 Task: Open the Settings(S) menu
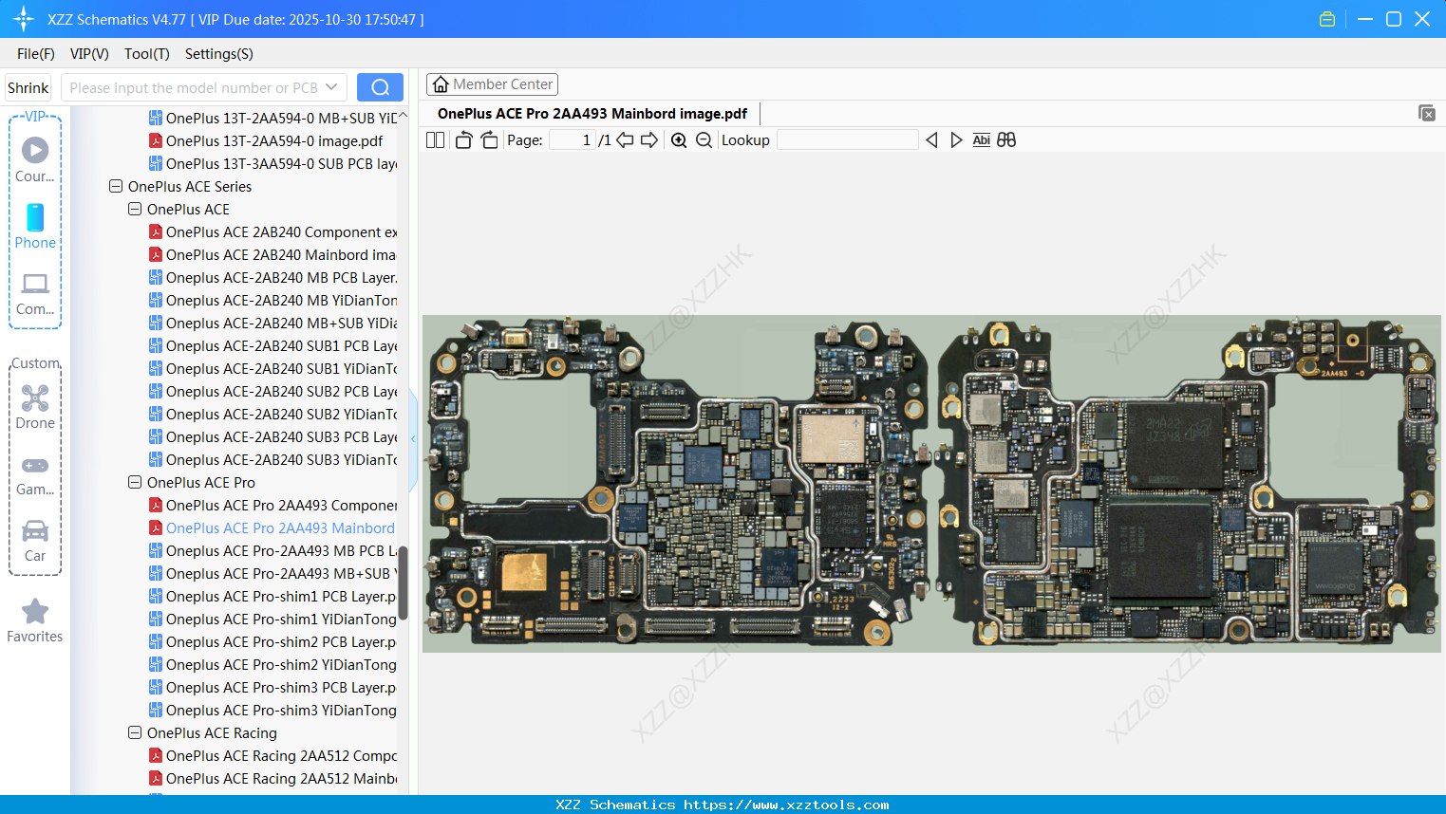coord(218,54)
